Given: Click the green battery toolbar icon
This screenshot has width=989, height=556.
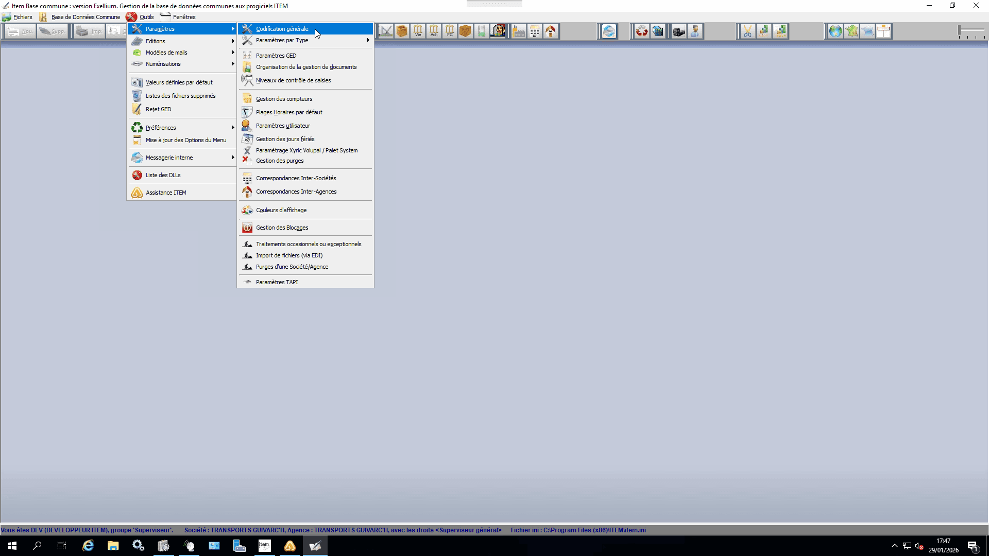Looking at the screenshot, I should 482,31.
